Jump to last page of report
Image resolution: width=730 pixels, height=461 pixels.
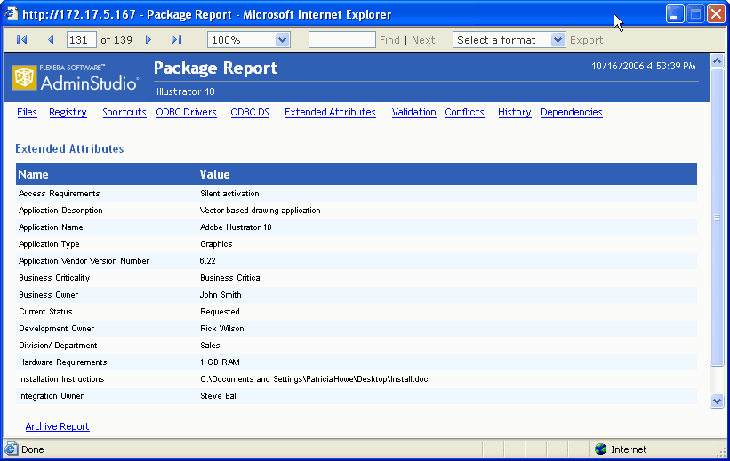(176, 40)
